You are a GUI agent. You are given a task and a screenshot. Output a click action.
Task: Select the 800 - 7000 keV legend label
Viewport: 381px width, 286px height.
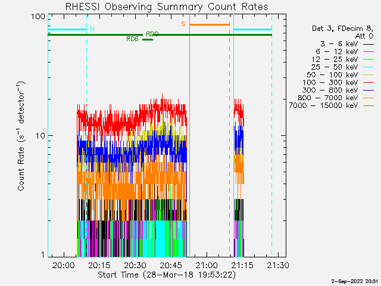point(328,98)
